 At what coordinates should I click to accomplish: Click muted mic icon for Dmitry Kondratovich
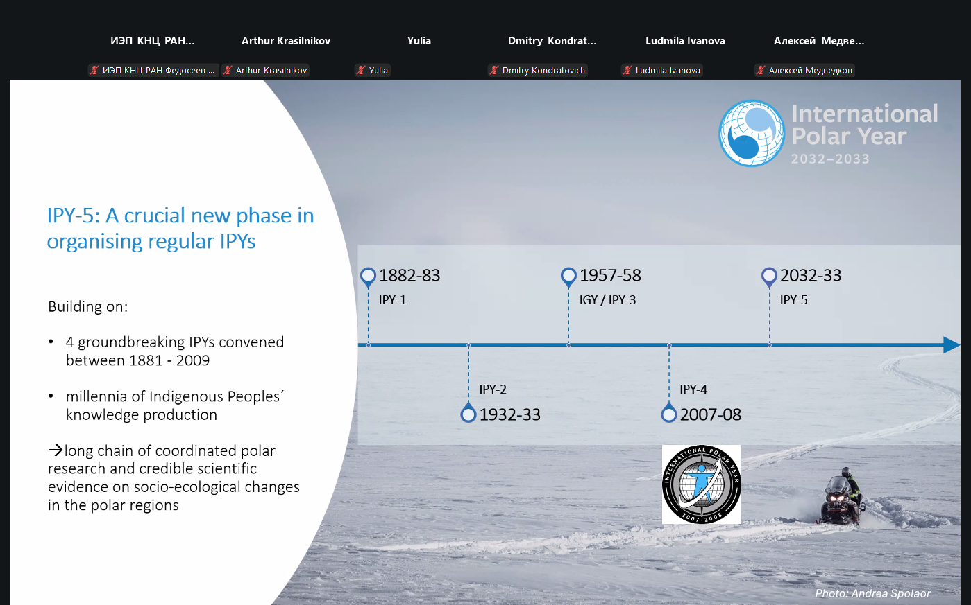[494, 70]
